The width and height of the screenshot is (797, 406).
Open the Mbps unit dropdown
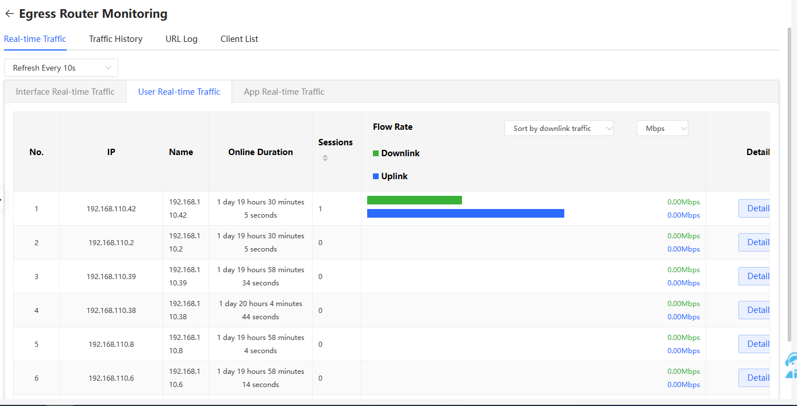pos(662,129)
